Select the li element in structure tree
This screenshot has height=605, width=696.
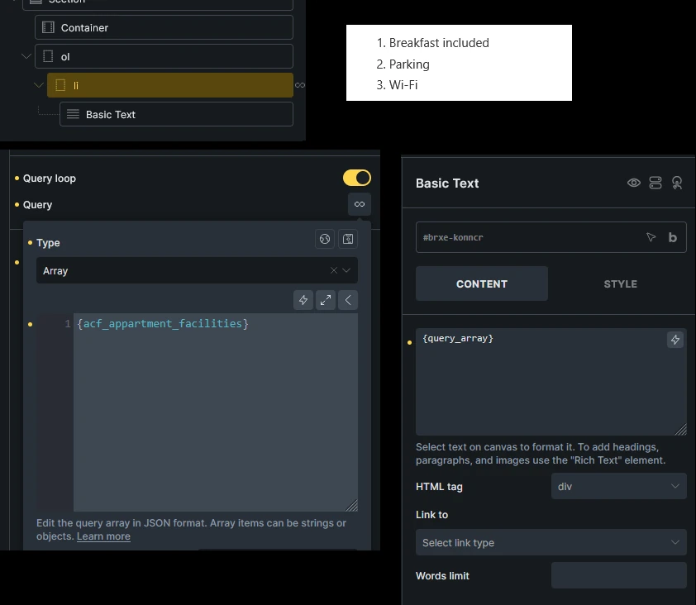pyautogui.click(x=170, y=85)
